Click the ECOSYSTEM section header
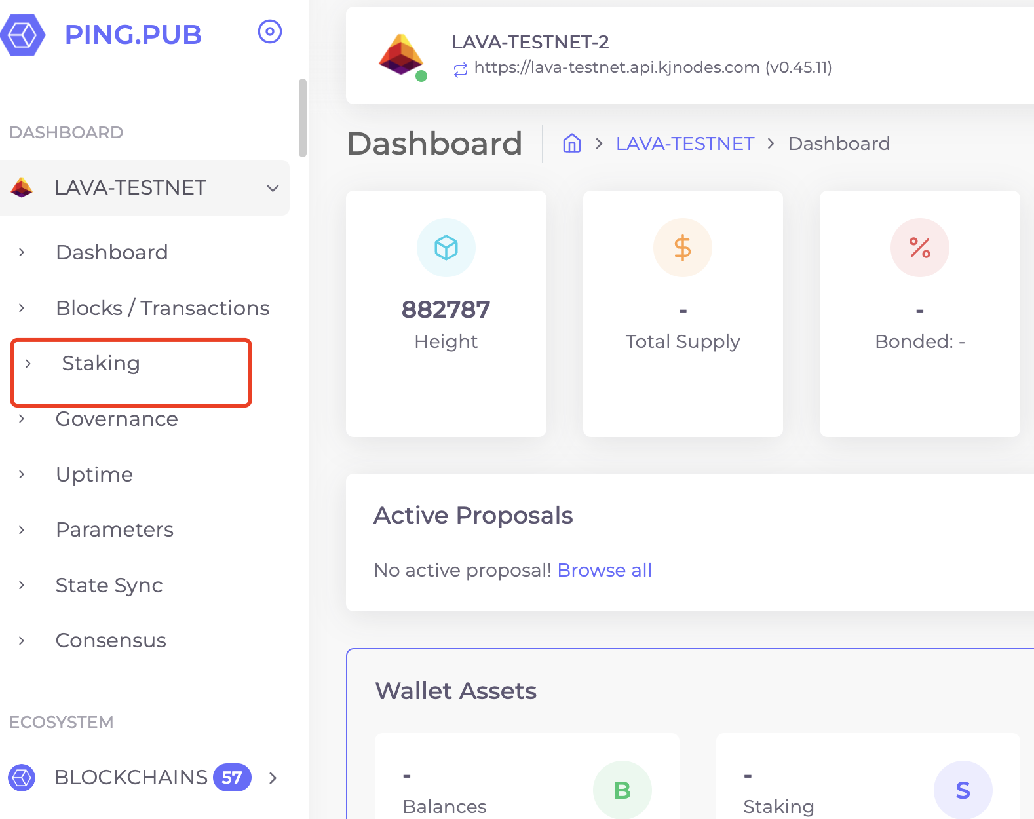Screen dimensions: 1034x819 62,722
